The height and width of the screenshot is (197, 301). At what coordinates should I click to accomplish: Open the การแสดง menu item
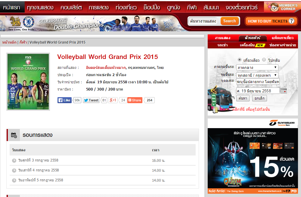point(98,7)
